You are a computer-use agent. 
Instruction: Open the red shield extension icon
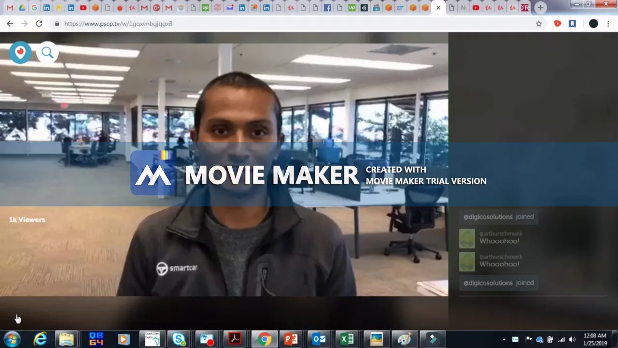558,23
